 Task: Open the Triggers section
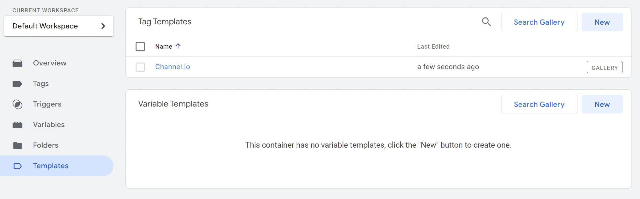47,104
